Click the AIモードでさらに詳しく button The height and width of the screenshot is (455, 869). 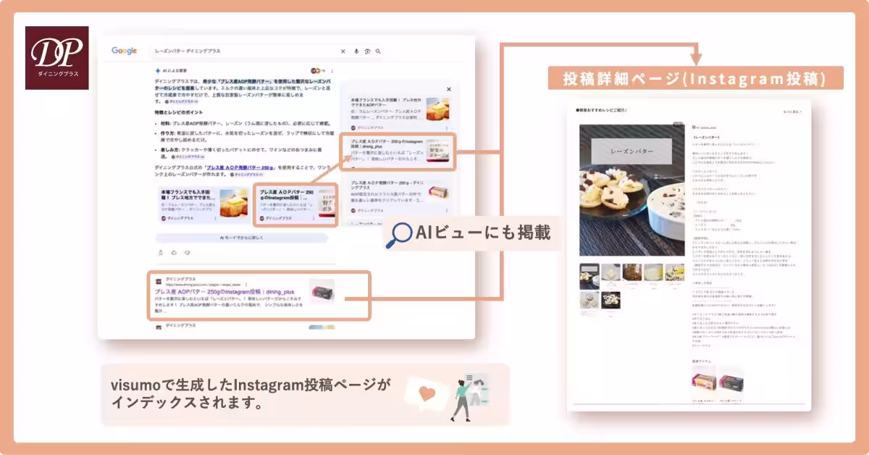click(243, 238)
